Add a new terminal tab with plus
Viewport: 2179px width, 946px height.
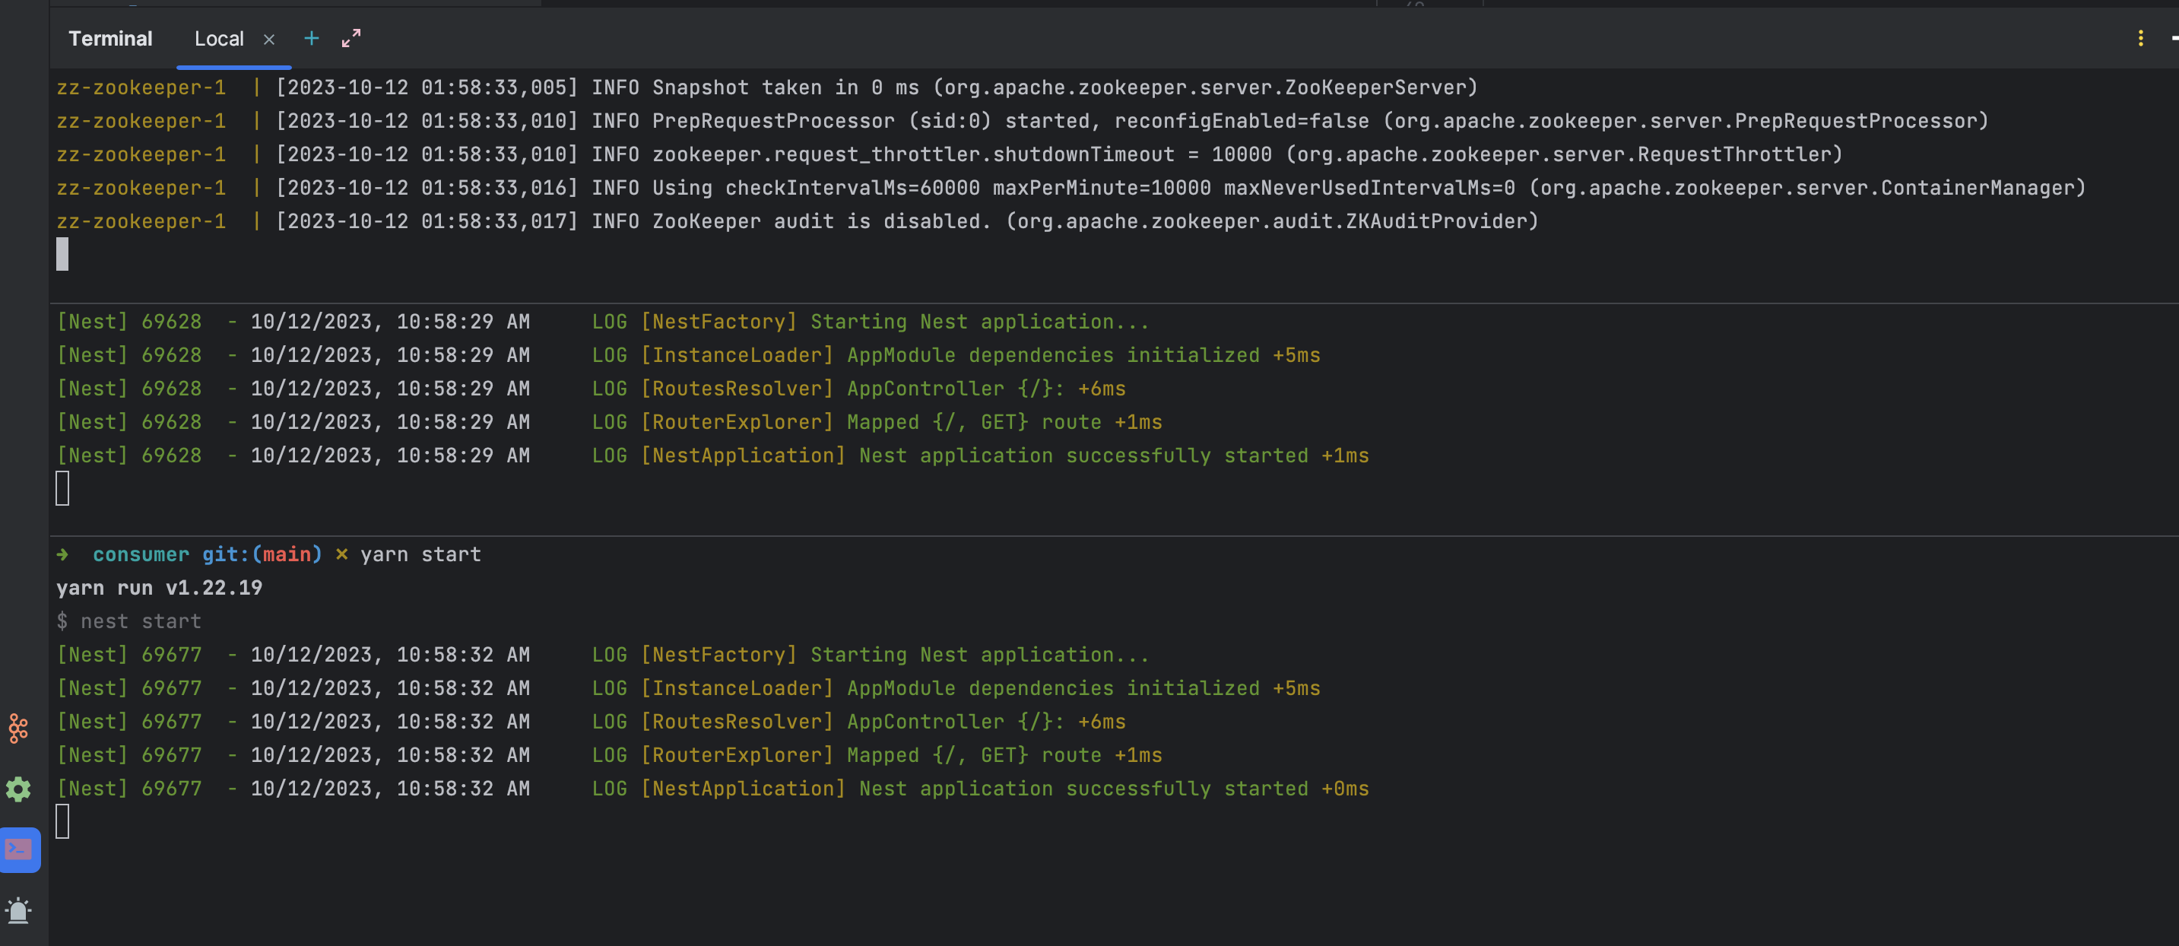coord(311,38)
